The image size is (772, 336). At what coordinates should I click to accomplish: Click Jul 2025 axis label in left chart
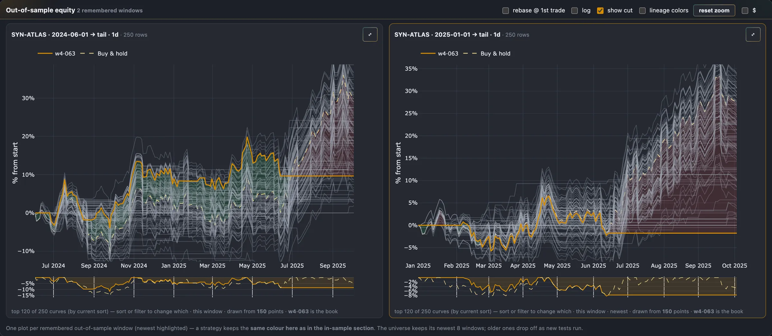click(x=292, y=266)
